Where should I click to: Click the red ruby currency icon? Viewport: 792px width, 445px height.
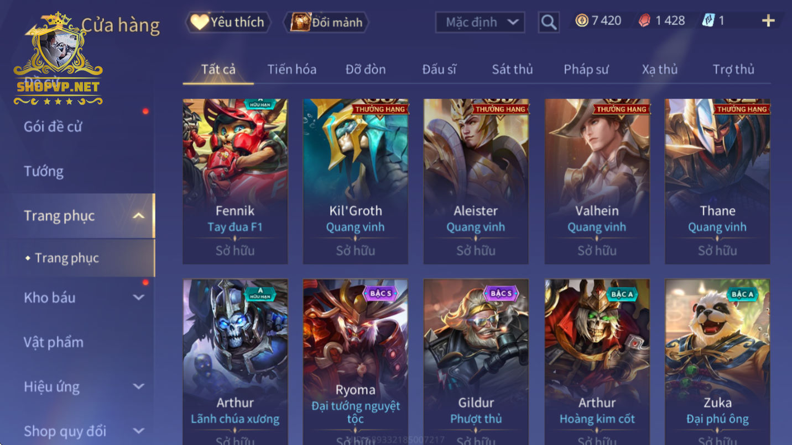pyautogui.click(x=644, y=21)
